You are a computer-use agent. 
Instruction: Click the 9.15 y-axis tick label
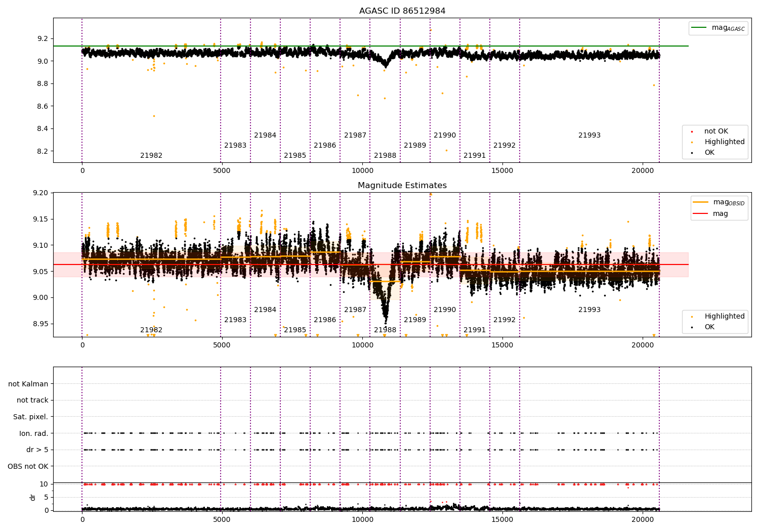[40, 219]
